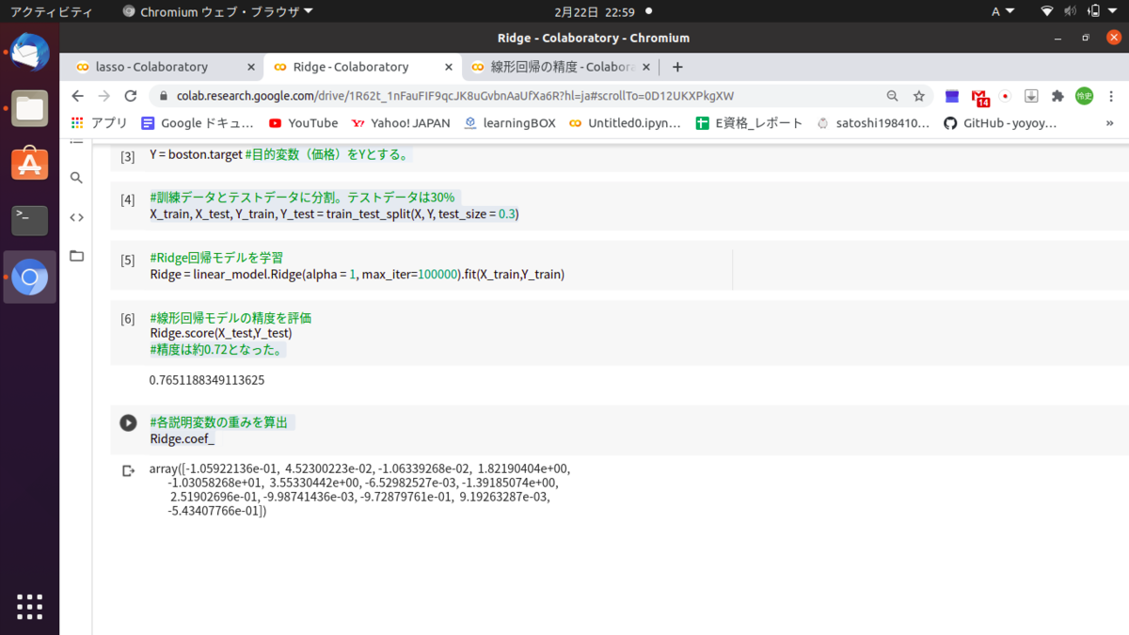Viewport: 1129px width, 635px height.
Task: Open the E資格_レポート bookmark
Action: [x=749, y=123]
